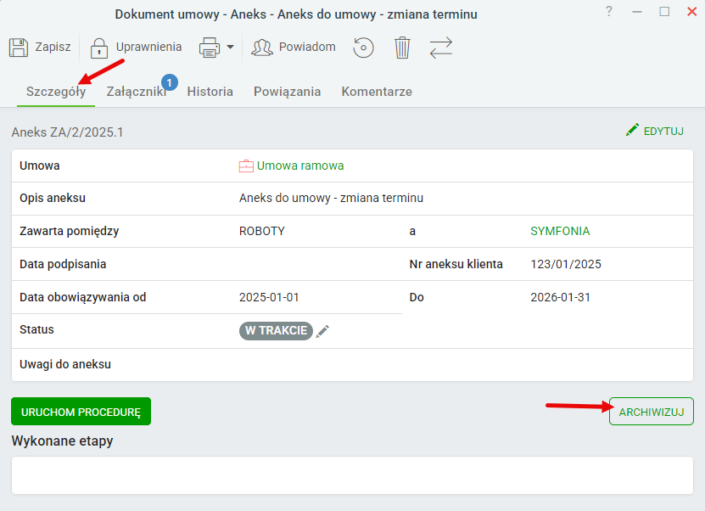This screenshot has height=511, width=705.
Task: Switch to Powiązania tab
Action: coord(288,92)
